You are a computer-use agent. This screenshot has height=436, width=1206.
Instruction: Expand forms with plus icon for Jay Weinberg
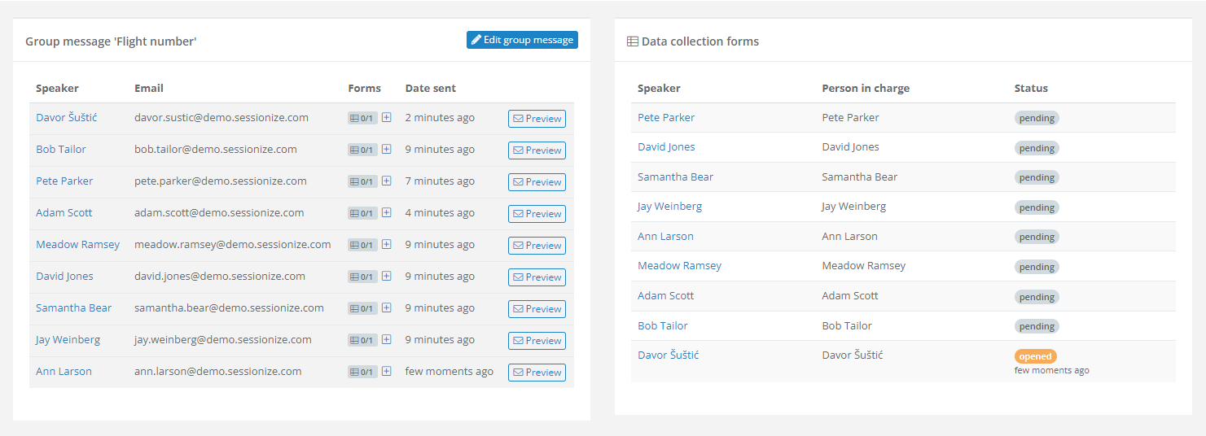[387, 340]
